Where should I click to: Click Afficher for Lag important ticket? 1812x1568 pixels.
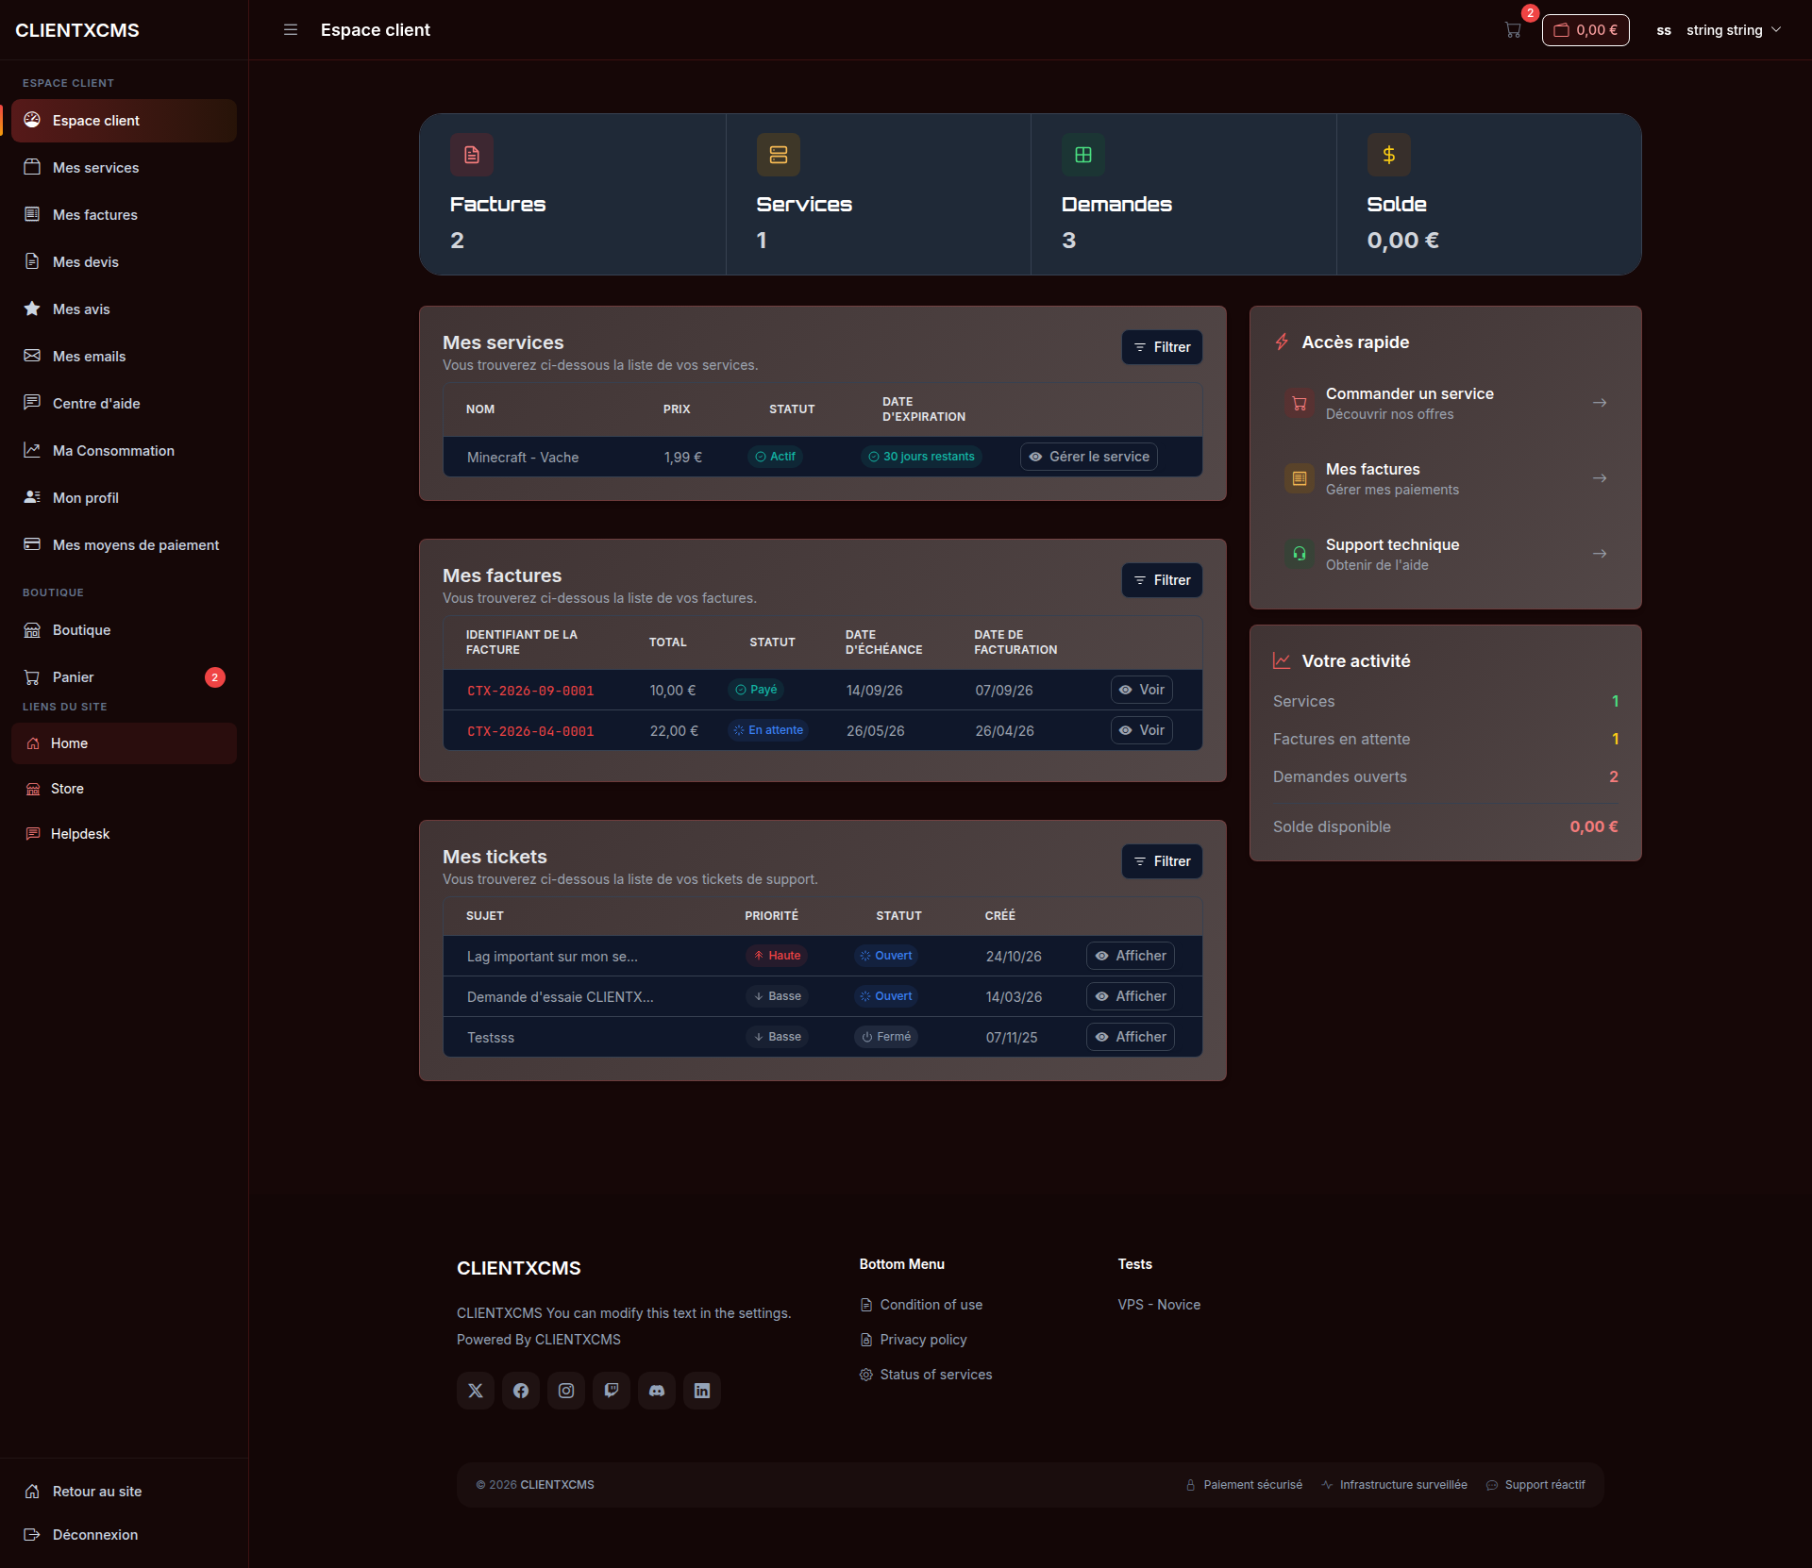pyautogui.click(x=1131, y=956)
